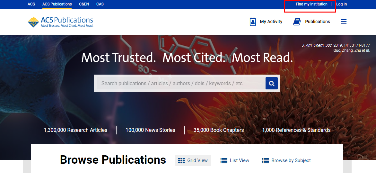Screen dimensions: 376x173
Task: Select the ACS Publications top tab
Action: coord(57,4)
